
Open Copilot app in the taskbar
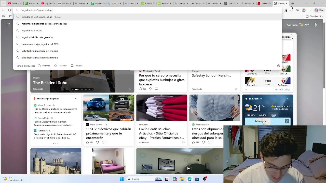pos(174,179)
